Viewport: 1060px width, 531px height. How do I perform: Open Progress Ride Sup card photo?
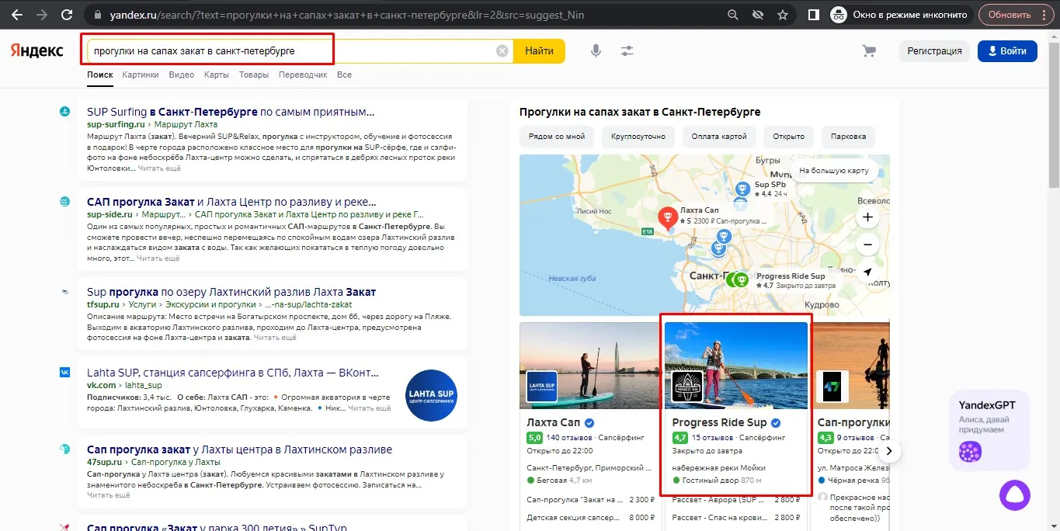(736, 366)
